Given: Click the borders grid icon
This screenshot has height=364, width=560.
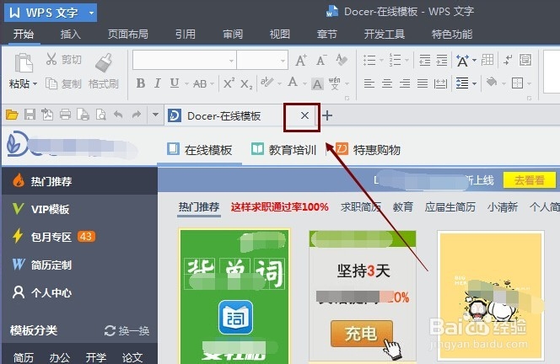Looking at the screenshot, I should 517,83.
